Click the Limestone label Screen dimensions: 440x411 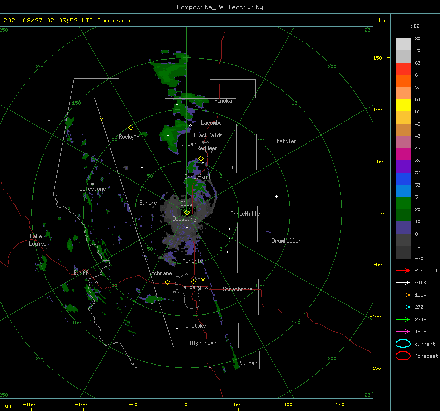point(92,189)
